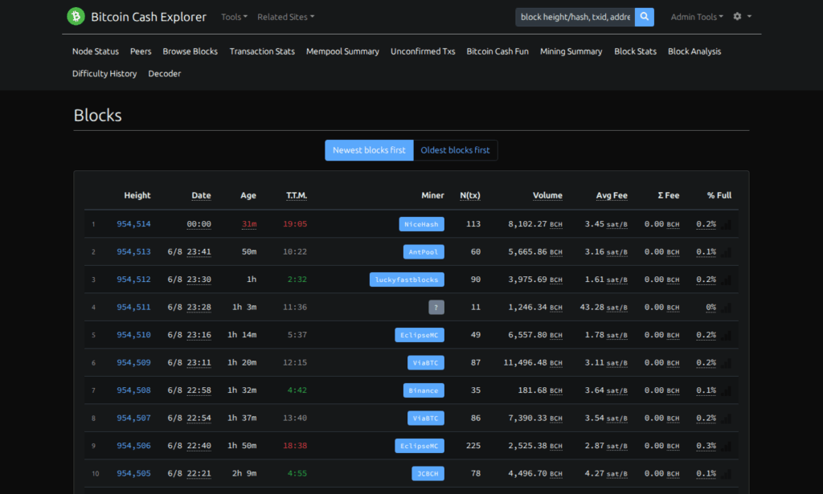823x494 pixels.
Task: Open block 954,513
Action: coord(133,251)
